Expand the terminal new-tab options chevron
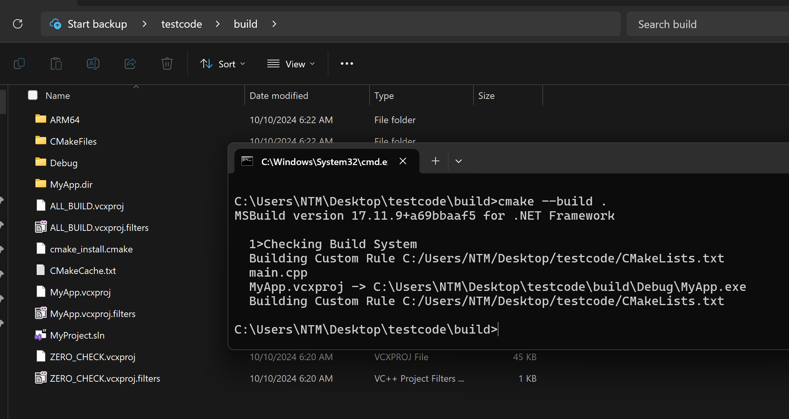 pos(458,161)
